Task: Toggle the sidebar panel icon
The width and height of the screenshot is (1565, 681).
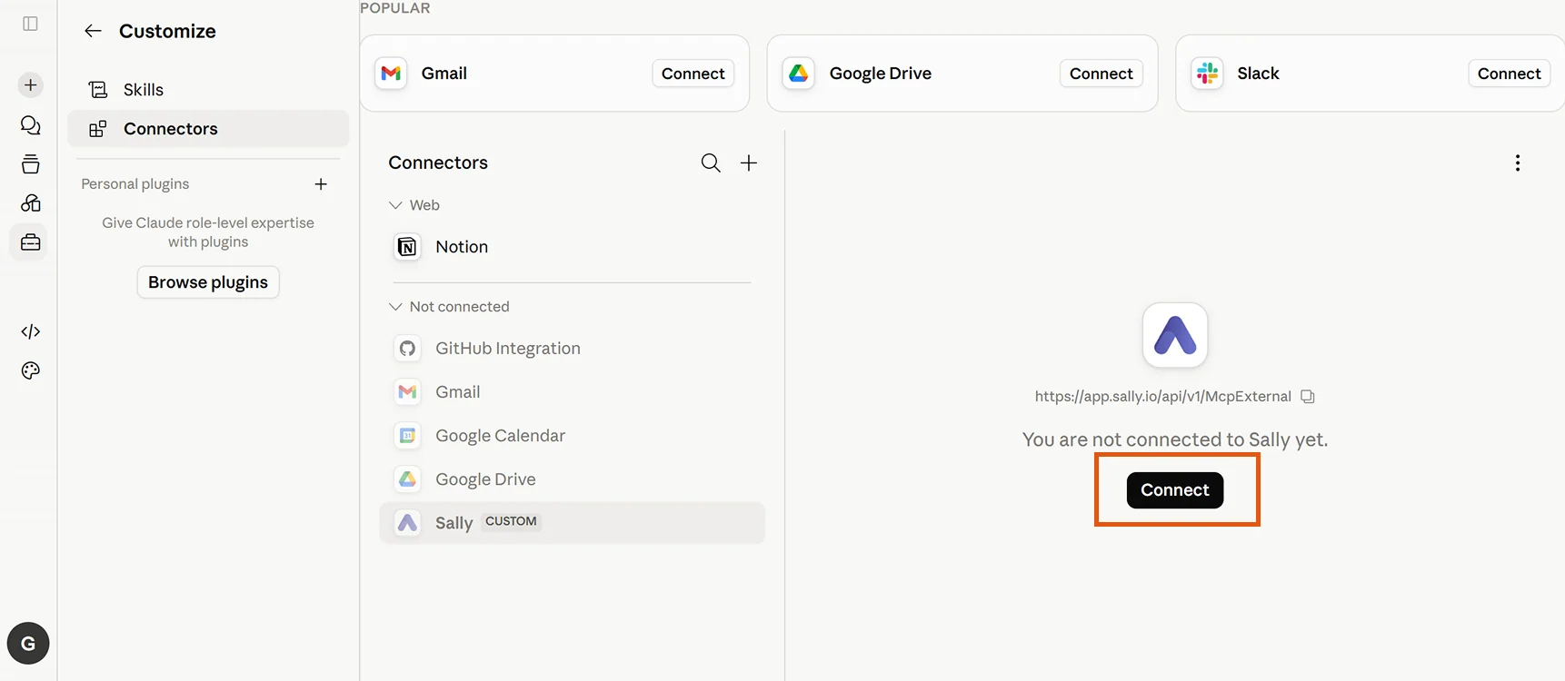Action: (30, 24)
